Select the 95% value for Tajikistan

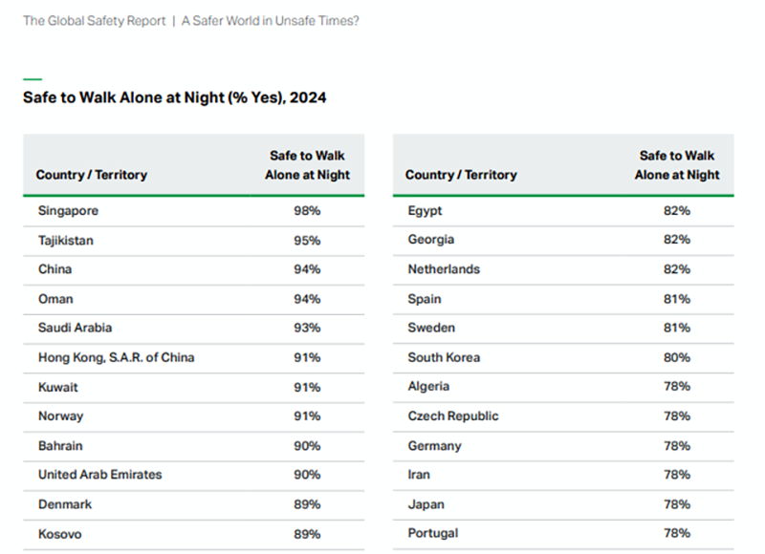(x=307, y=241)
